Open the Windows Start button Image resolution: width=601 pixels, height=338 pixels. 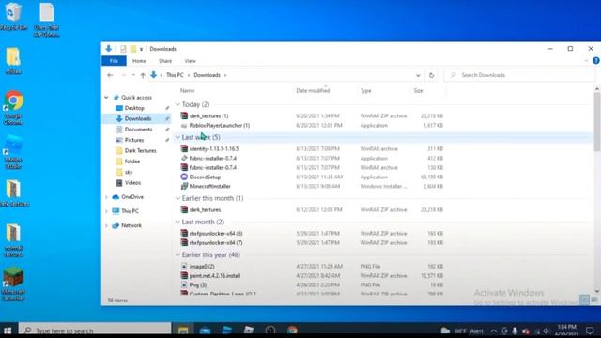click(x=8, y=330)
